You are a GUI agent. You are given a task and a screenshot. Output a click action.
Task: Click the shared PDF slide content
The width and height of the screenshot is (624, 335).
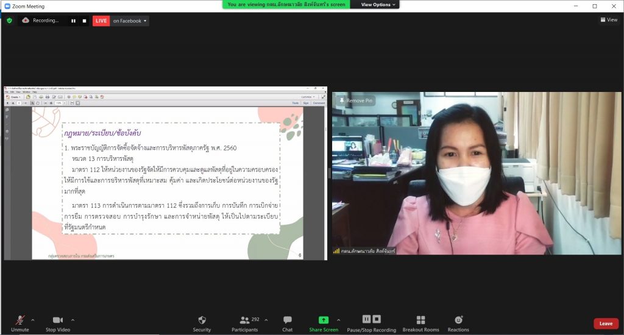pos(171,183)
